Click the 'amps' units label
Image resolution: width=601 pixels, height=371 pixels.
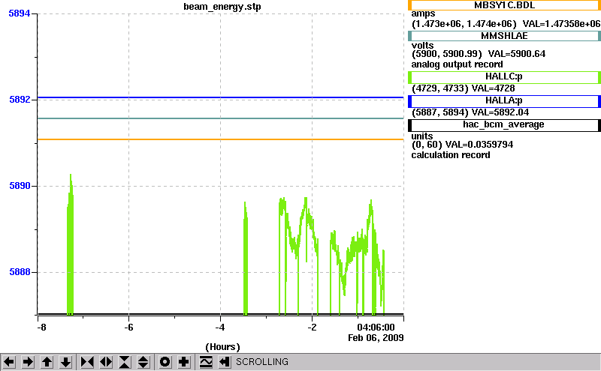coord(423,13)
